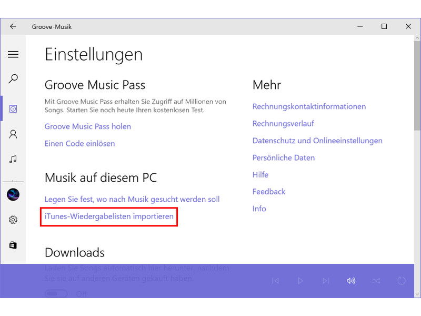Viewport: 421px width, 316px height.
Task: Click the scrollbar down arrow
Action: [417, 295]
